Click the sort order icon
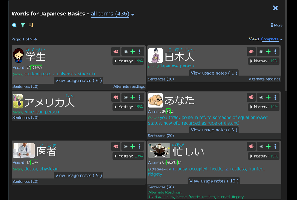This screenshot has height=200, width=297. point(31,25)
